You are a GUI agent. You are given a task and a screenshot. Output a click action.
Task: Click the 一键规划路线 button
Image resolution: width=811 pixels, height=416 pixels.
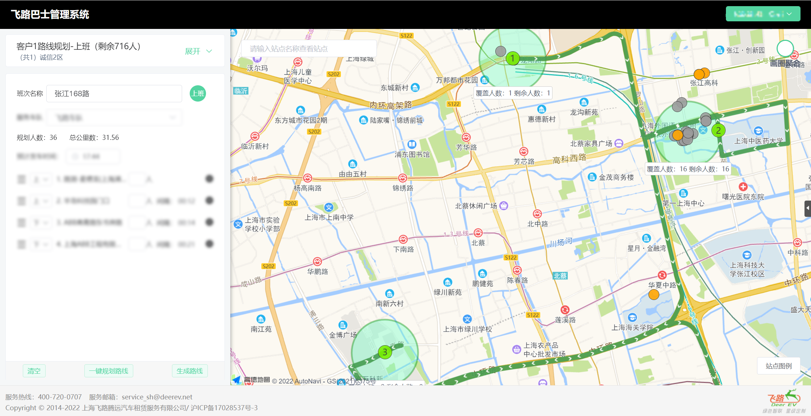coord(109,371)
